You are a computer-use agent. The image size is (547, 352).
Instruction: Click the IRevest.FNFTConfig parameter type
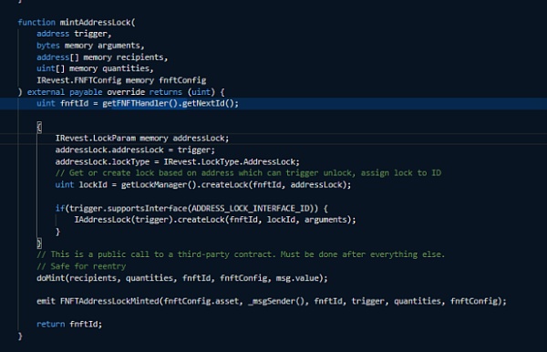point(78,80)
